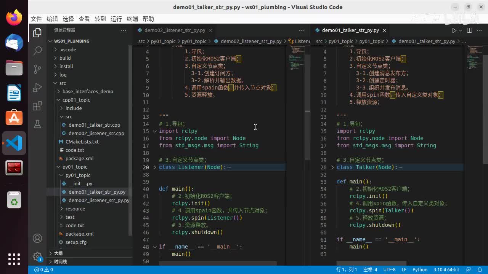This screenshot has height=274, width=488.
Task: Show applications grid in the dock
Action: pos(14,259)
